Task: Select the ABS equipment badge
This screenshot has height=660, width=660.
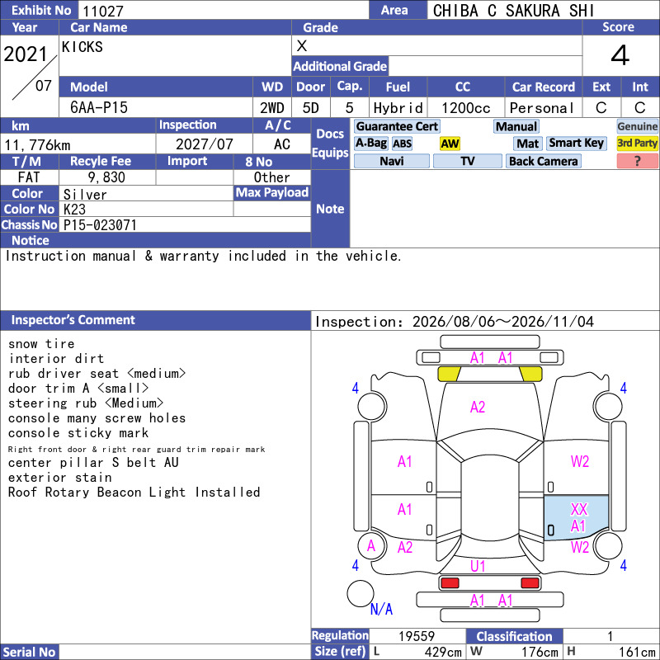Action: pos(402,144)
